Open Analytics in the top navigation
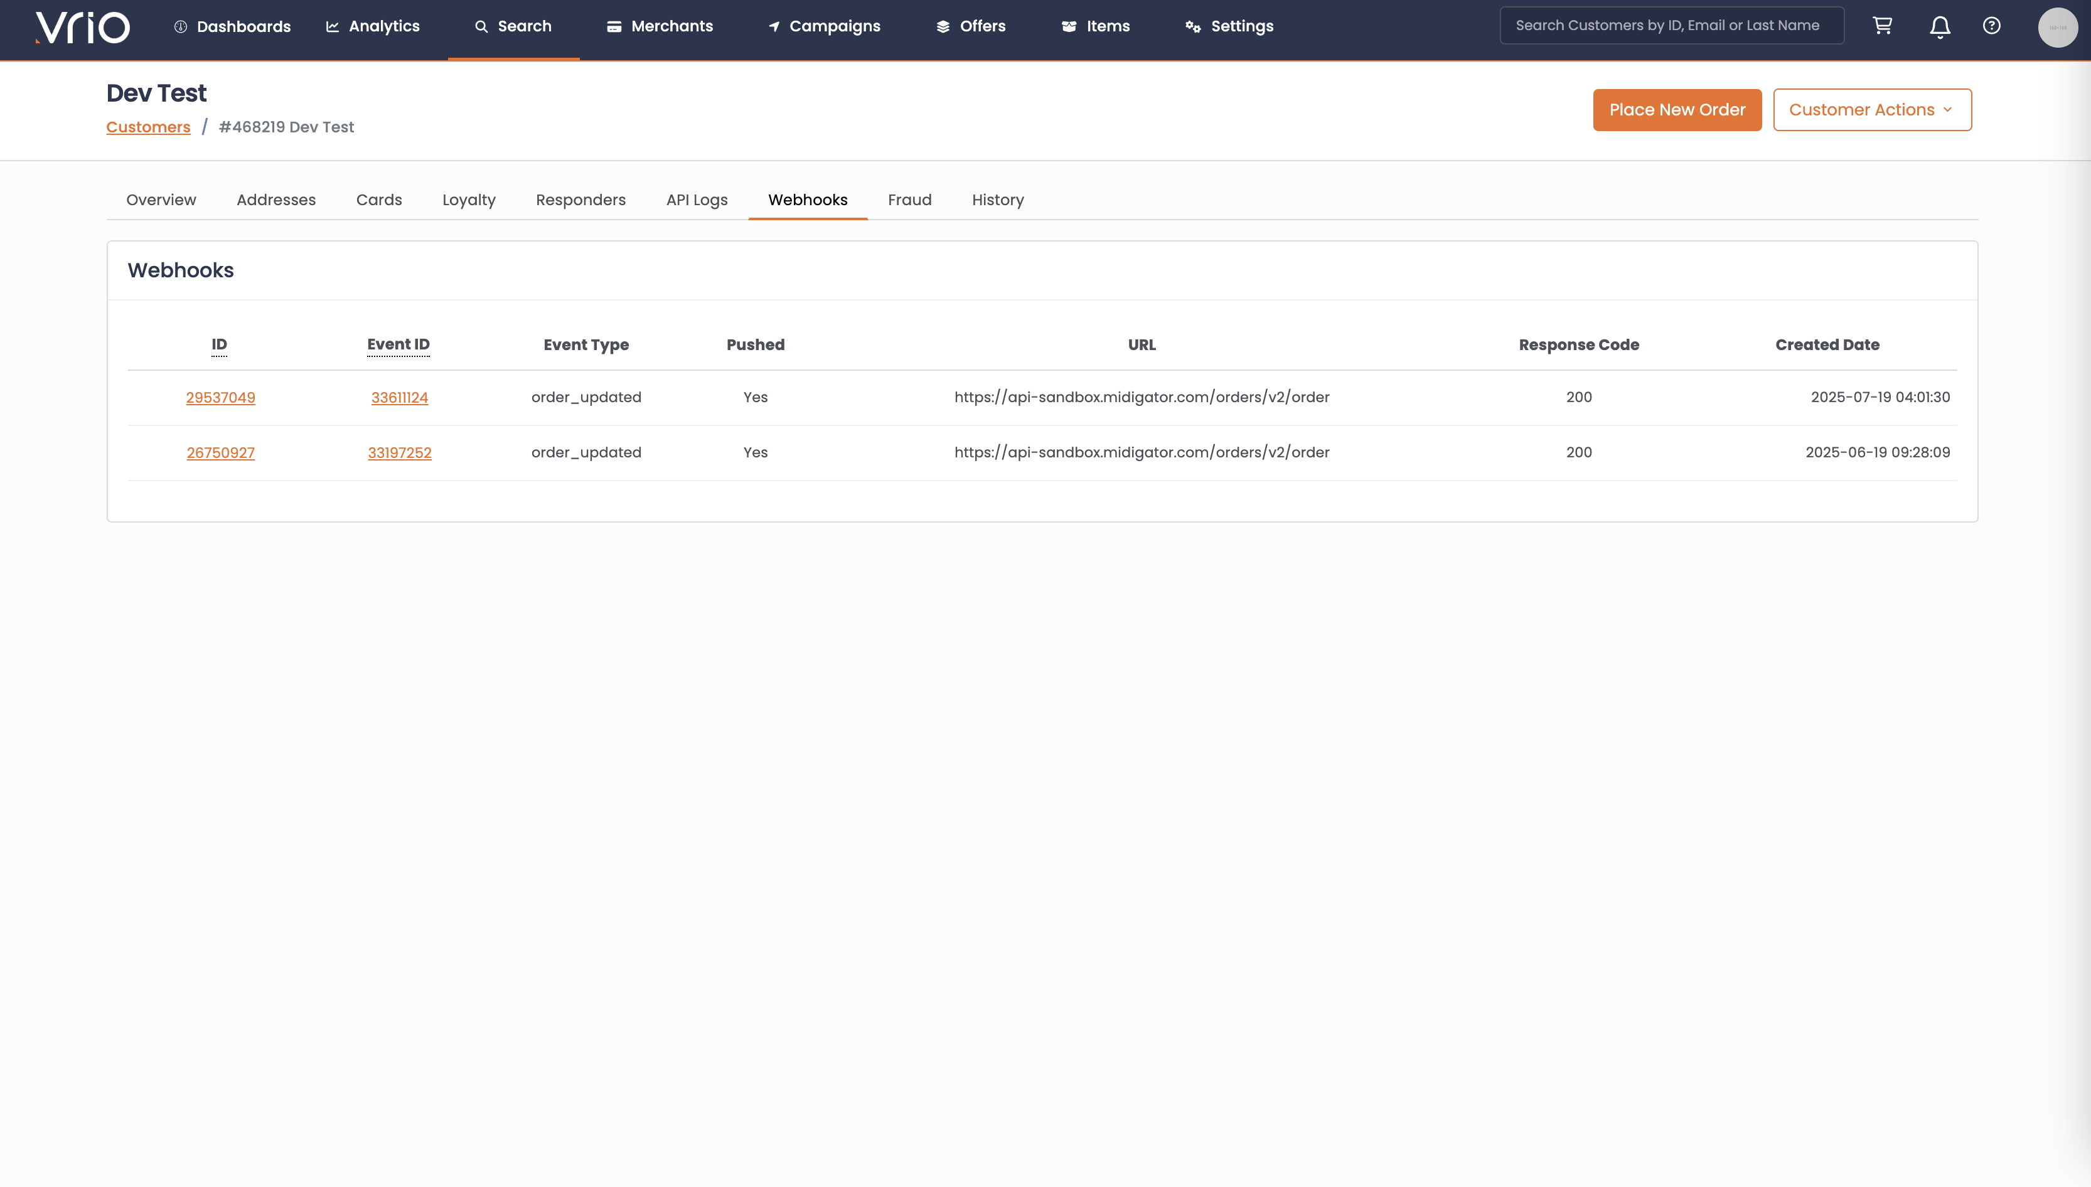Image resolution: width=2091 pixels, height=1187 pixels. pos(373,27)
